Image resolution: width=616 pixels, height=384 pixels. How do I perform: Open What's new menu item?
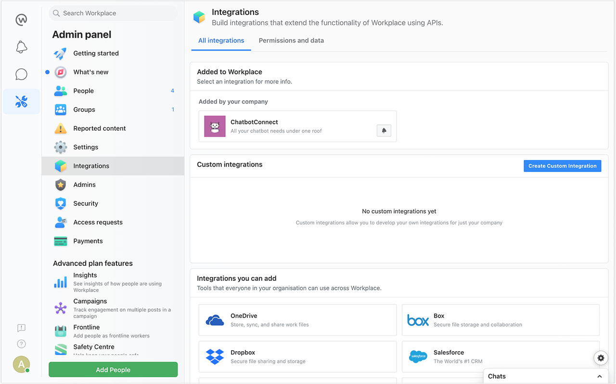(x=113, y=72)
